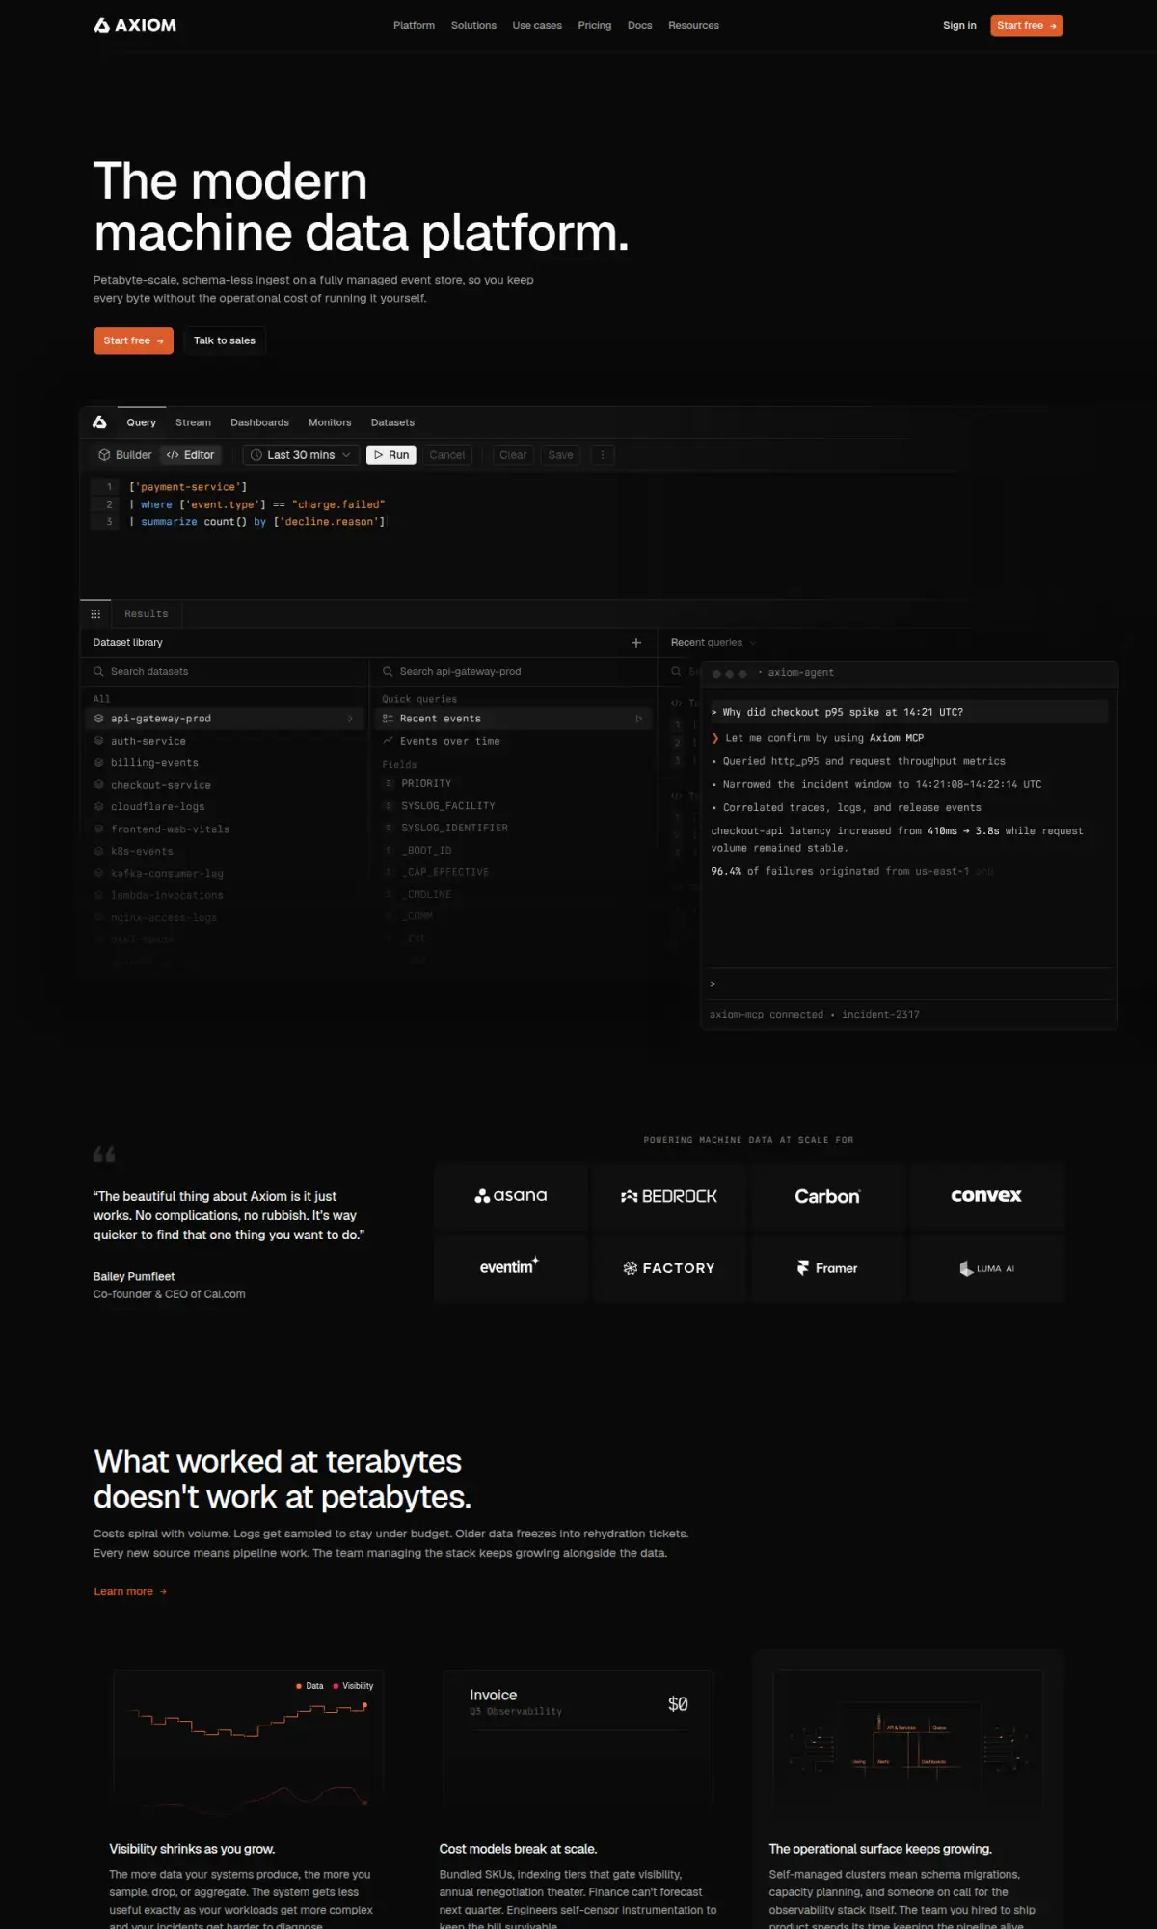Click the Clear button
Viewport: 1157px width, 1929px height.
513,455
